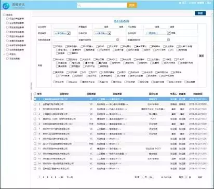The width and height of the screenshot is (214, 189).
Task: Open the first dropdown in the second filter row
Action: point(62,33)
